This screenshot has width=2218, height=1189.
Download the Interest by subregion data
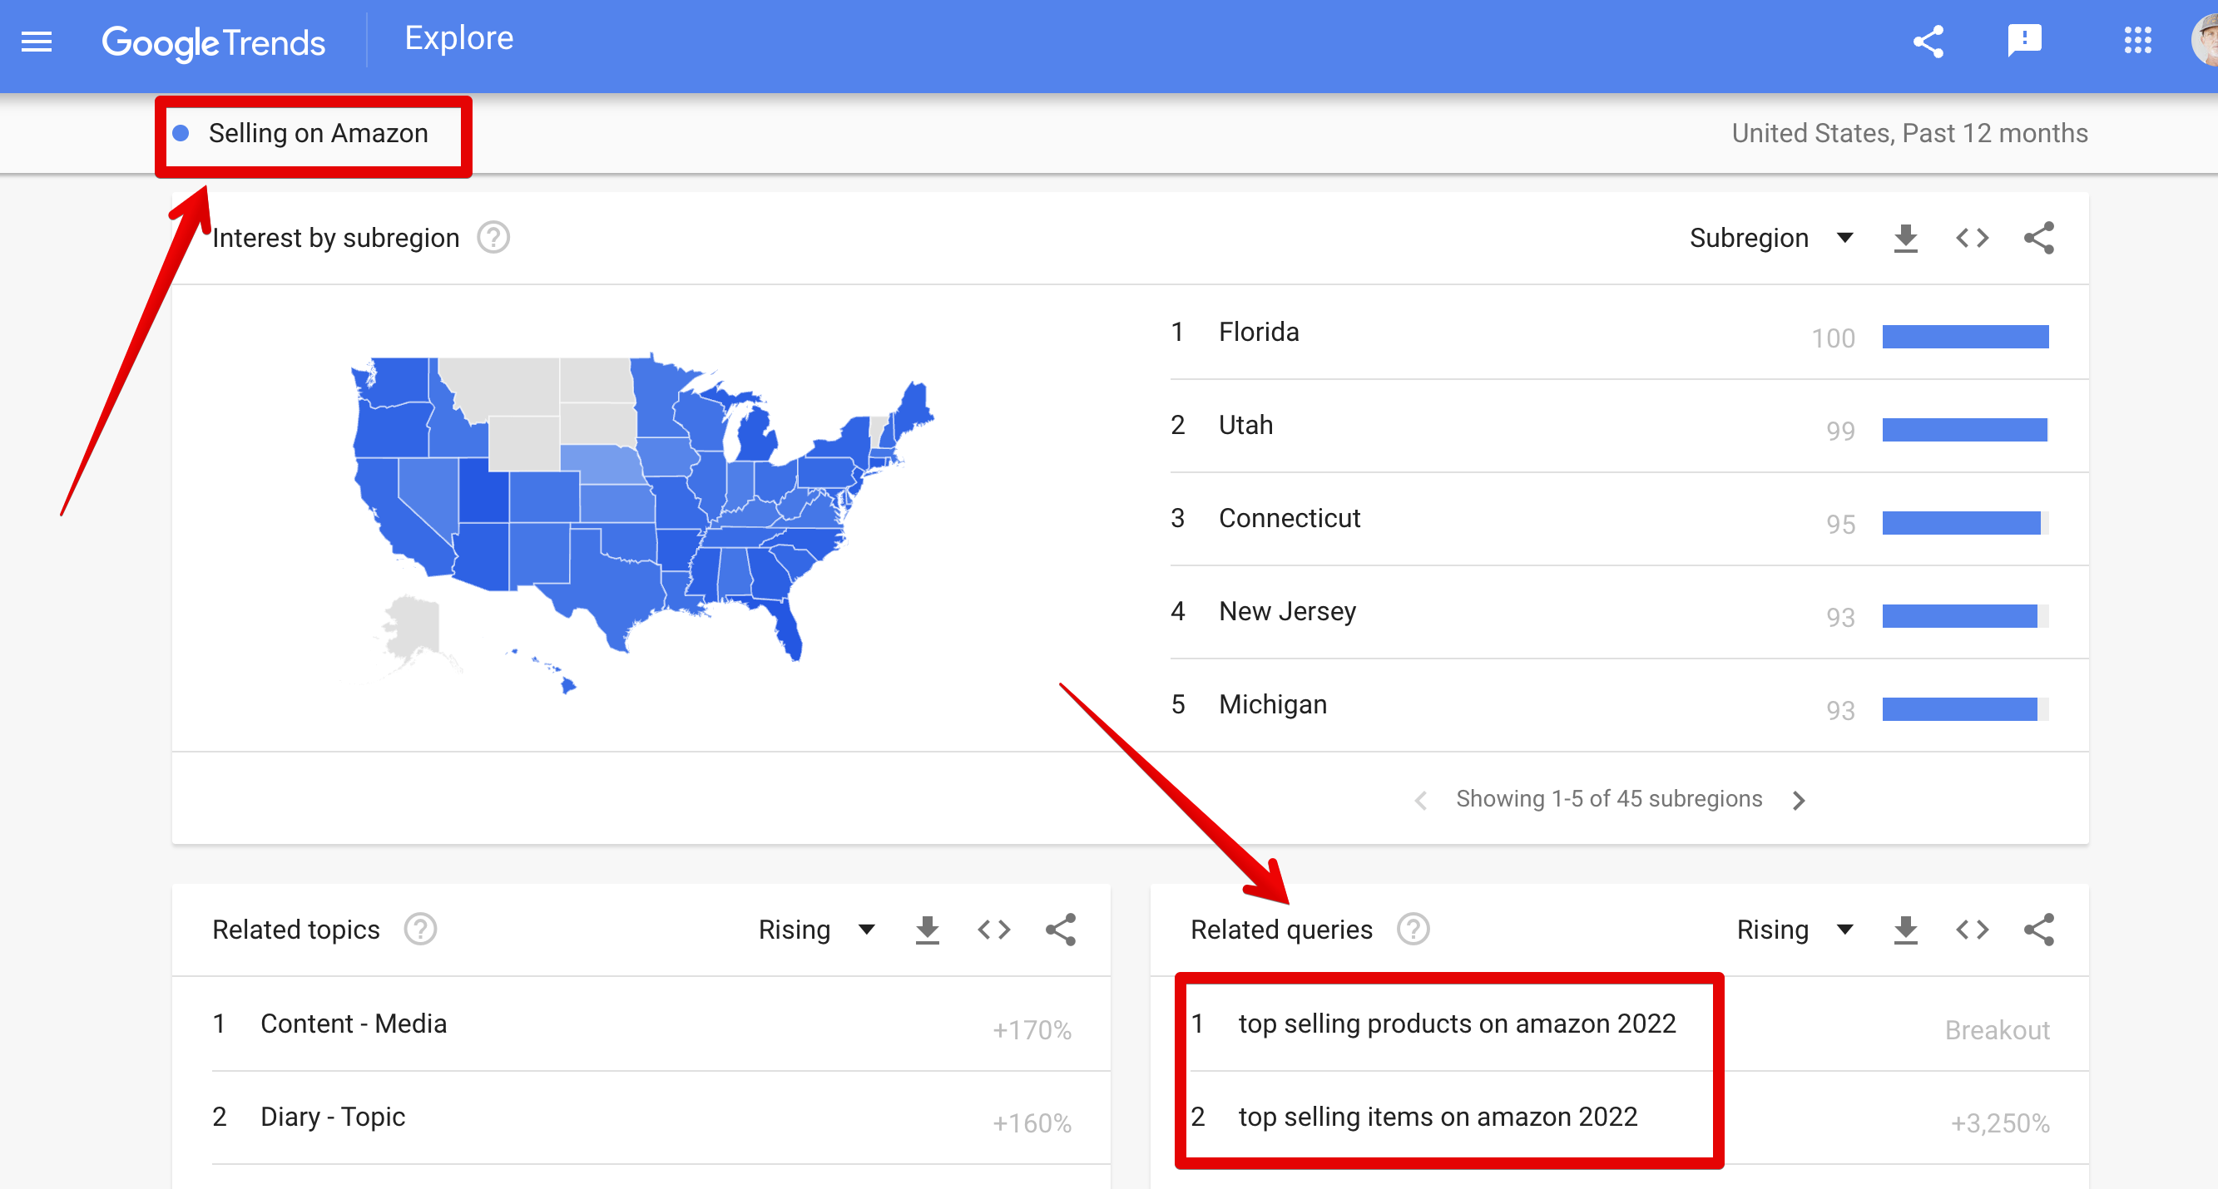click(1905, 239)
